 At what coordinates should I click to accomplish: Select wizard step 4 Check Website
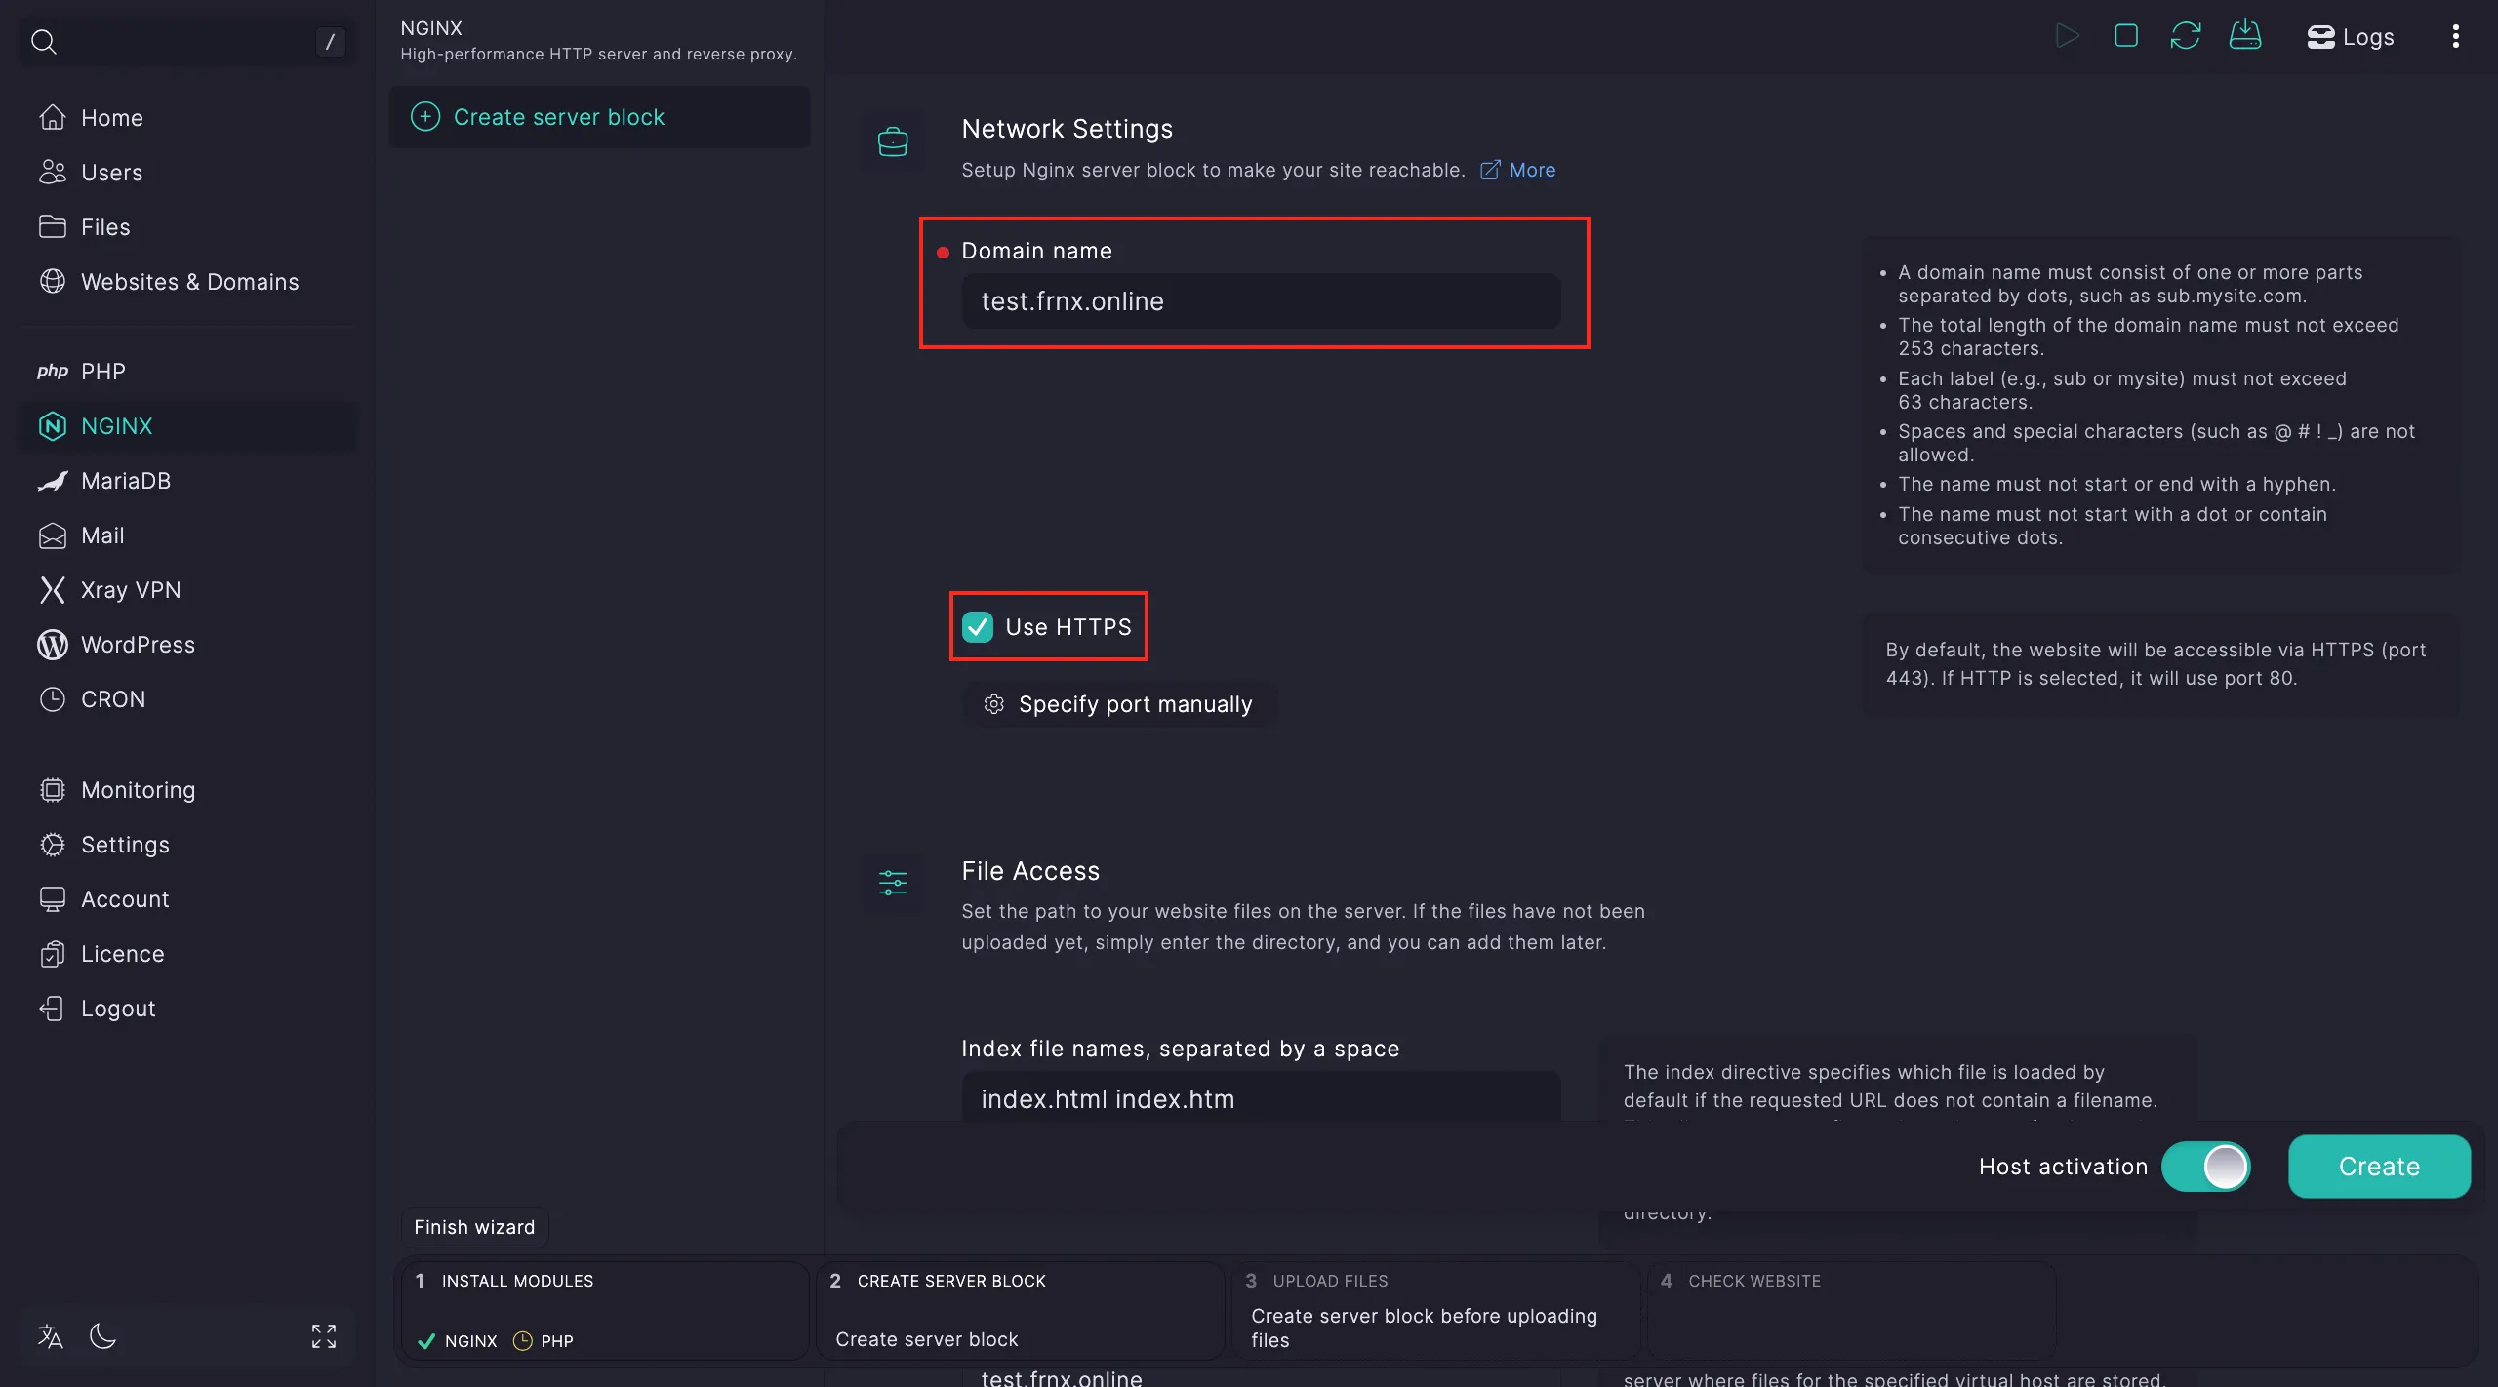pyautogui.click(x=1852, y=1311)
